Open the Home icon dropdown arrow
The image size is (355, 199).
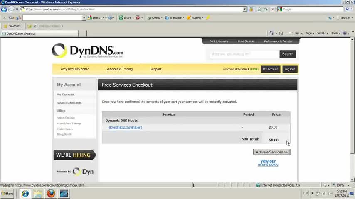[276, 33]
